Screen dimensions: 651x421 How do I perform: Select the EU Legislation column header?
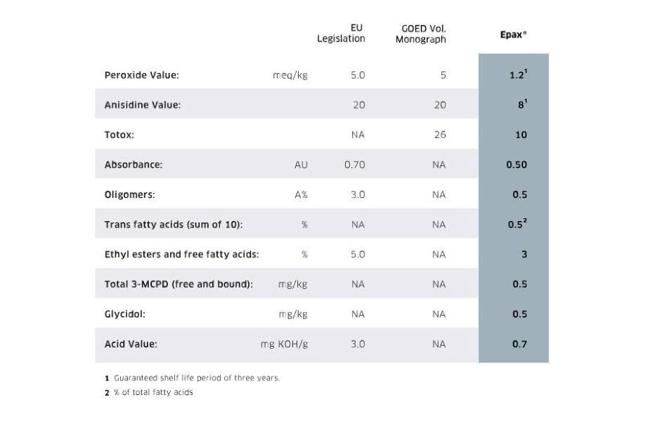click(x=341, y=34)
